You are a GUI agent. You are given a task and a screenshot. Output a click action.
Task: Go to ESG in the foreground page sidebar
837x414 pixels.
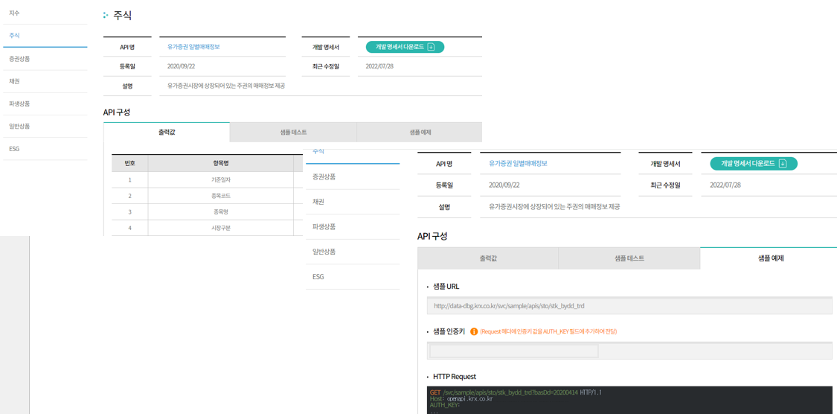(353, 277)
